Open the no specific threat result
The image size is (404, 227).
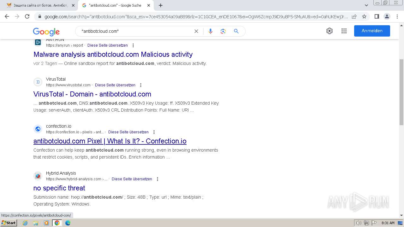(59, 188)
